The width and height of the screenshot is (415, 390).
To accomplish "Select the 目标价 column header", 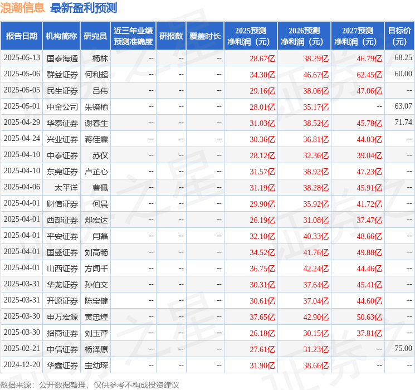I will pyautogui.click(x=399, y=36).
